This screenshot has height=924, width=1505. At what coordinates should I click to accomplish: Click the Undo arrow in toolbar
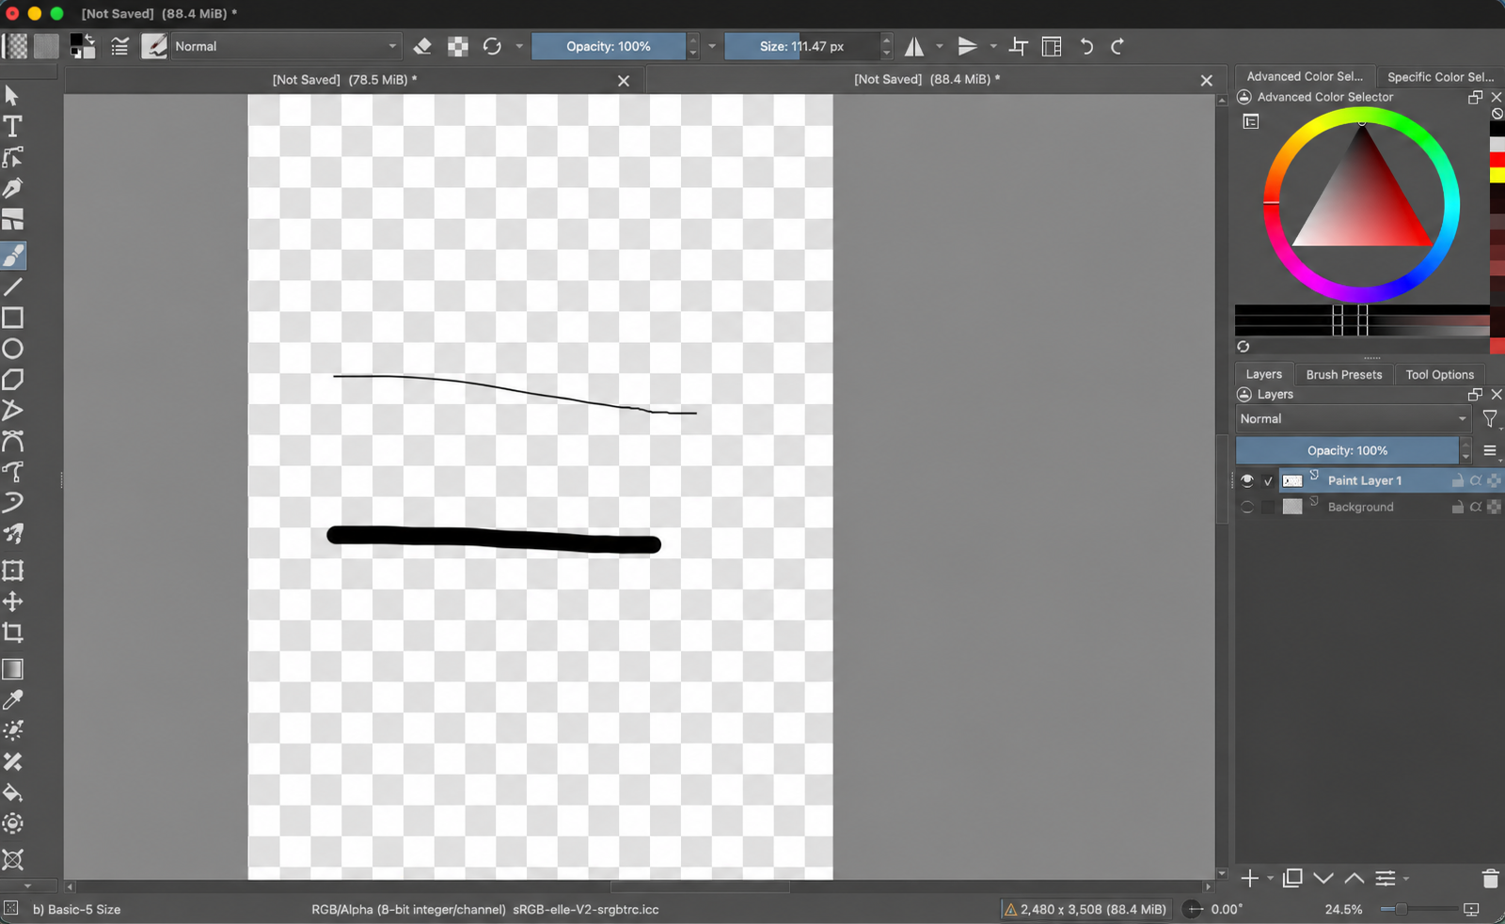[x=1086, y=46]
